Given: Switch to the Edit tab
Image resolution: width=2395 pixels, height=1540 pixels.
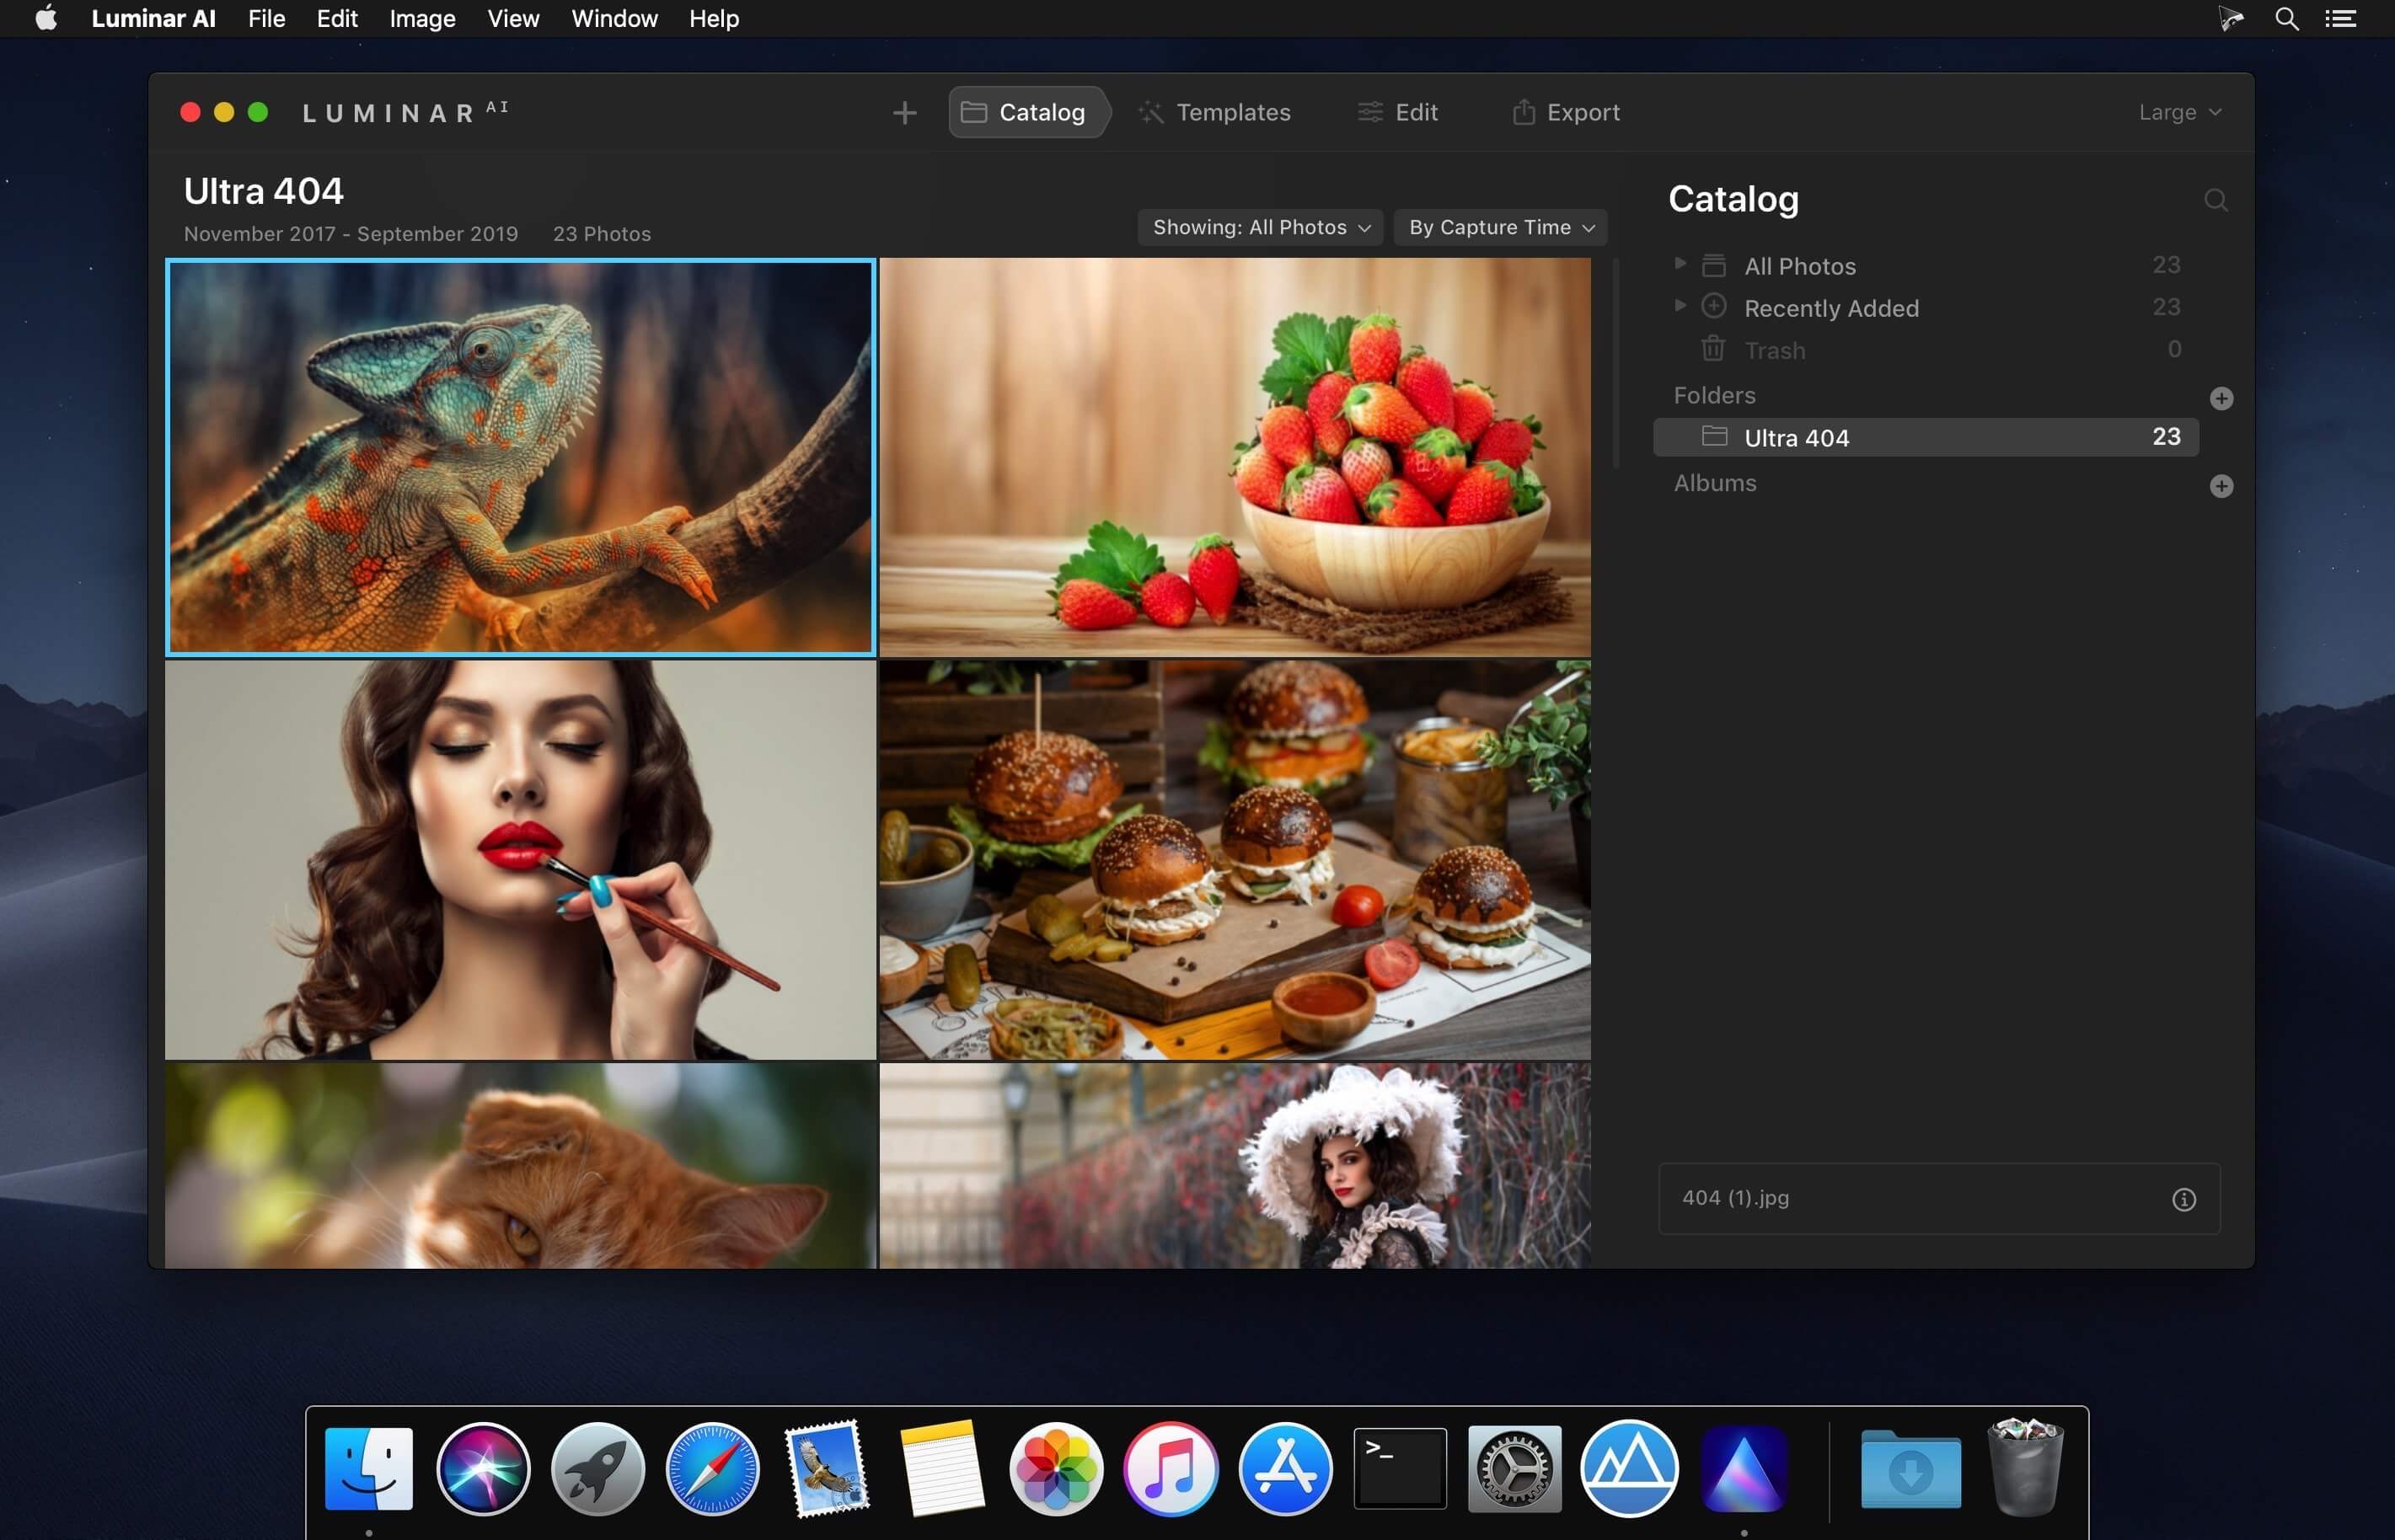Looking at the screenshot, I should point(1398,112).
